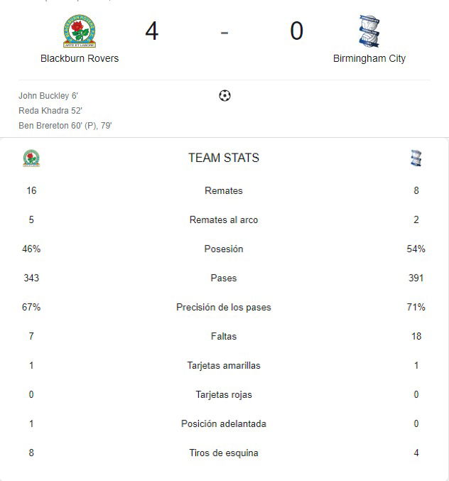This screenshot has width=449, height=481.
Task: Click Precisión de los pases label
Action: [x=224, y=307]
